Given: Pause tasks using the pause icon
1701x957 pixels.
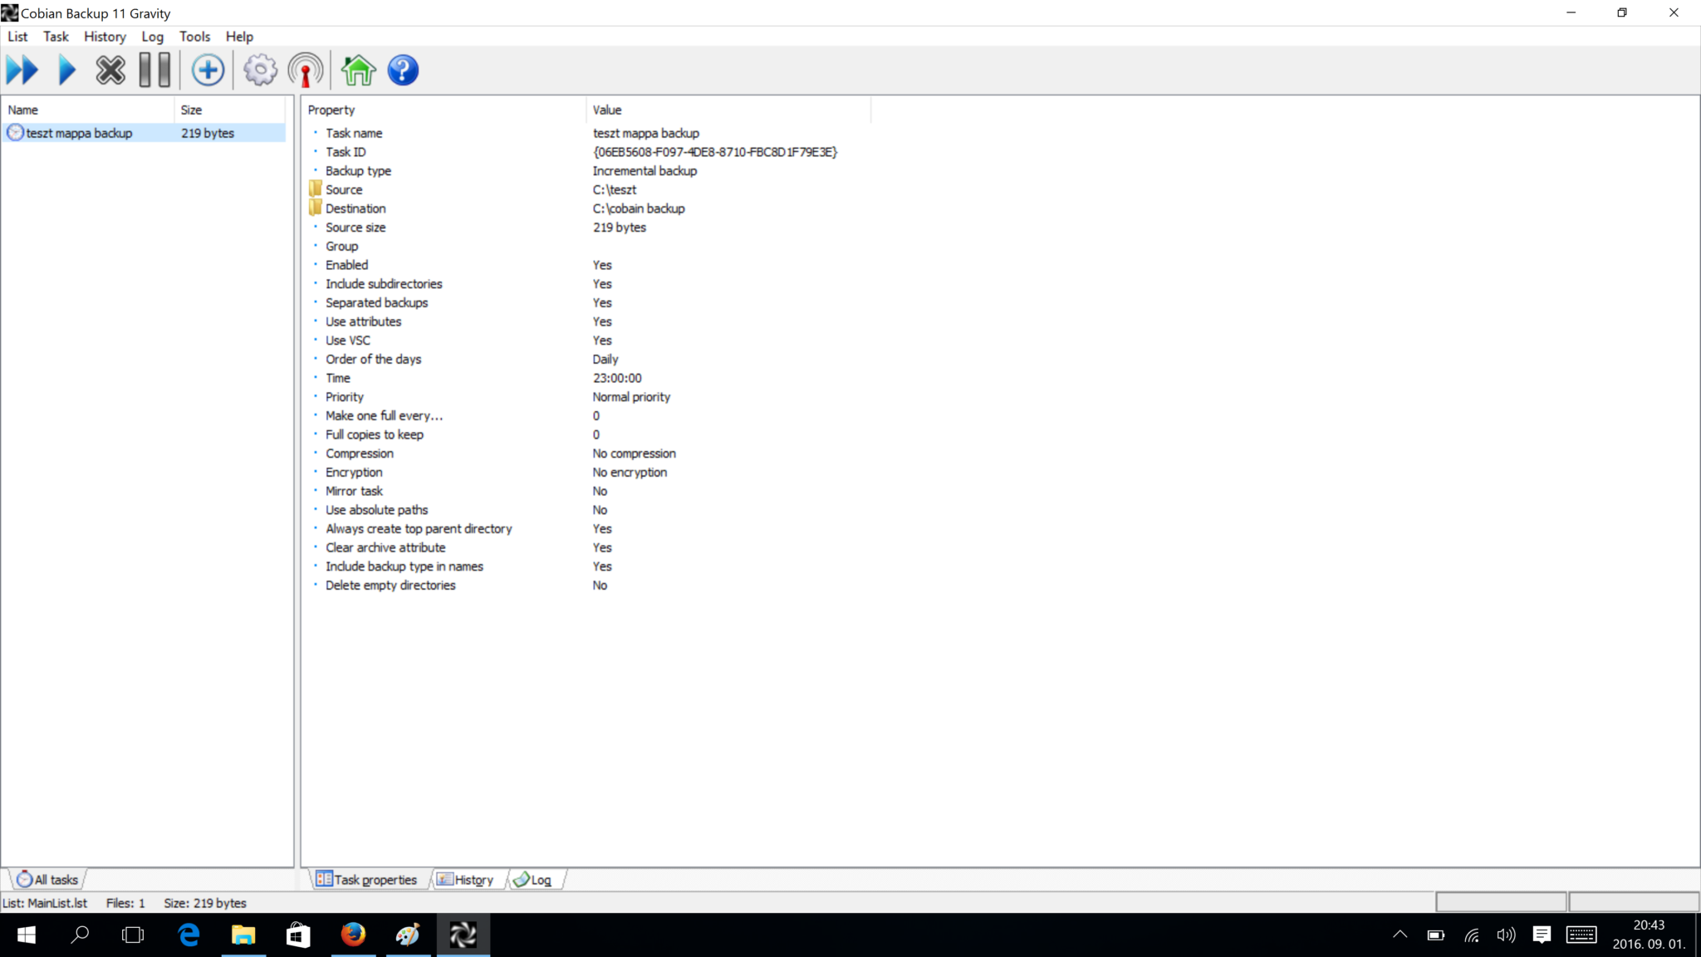Looking at the screenshot, I should pyautogui.click(x=154, y=70).
